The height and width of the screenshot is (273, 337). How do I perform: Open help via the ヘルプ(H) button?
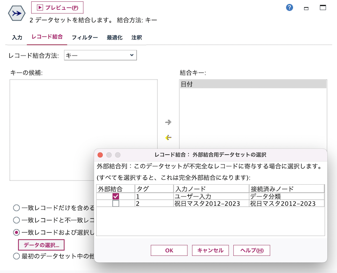tap(251, 250)
